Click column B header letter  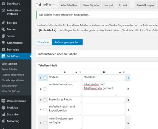[104, 72]
